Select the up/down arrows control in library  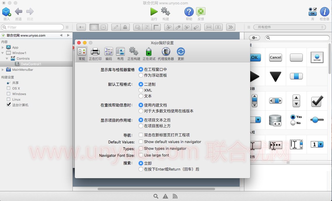click(296, 101)
